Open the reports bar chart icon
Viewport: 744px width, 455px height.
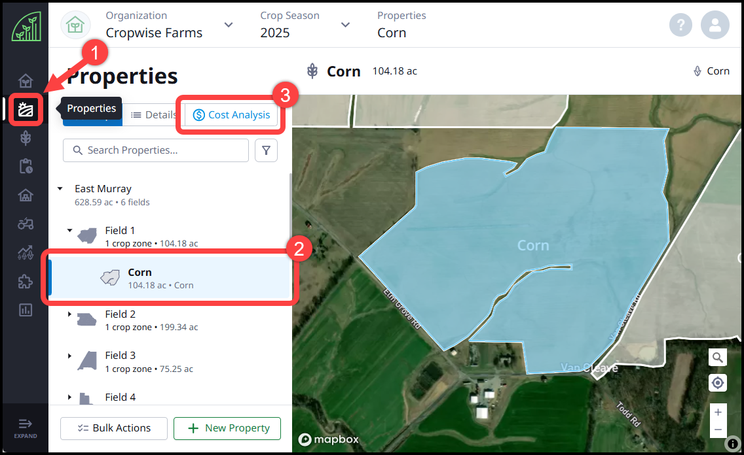point(25,310)
